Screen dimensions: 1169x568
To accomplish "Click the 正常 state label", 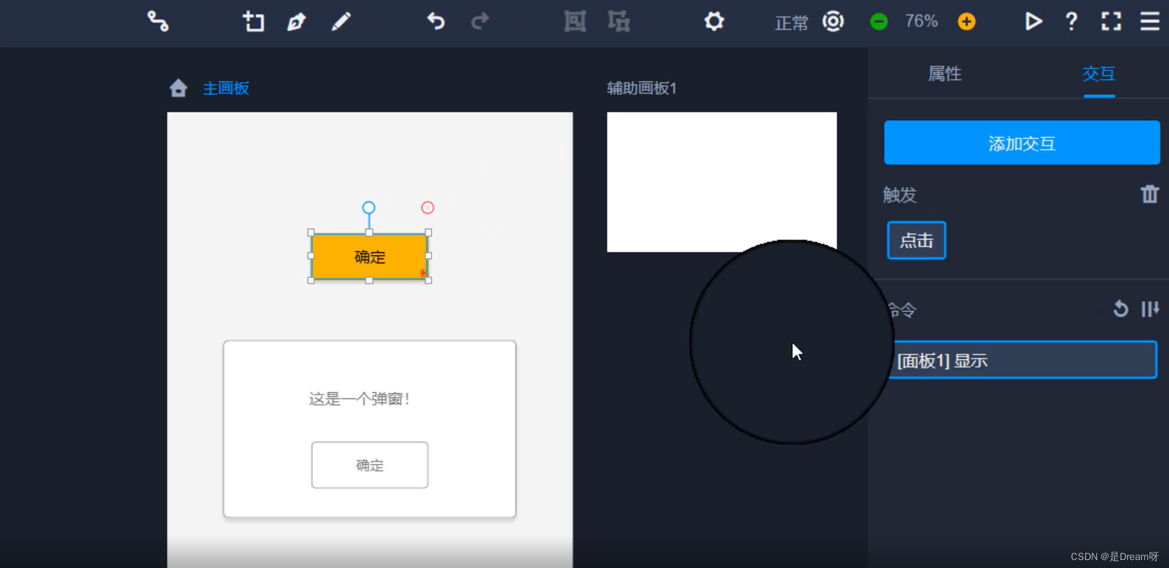I will [x=791, y=23].
